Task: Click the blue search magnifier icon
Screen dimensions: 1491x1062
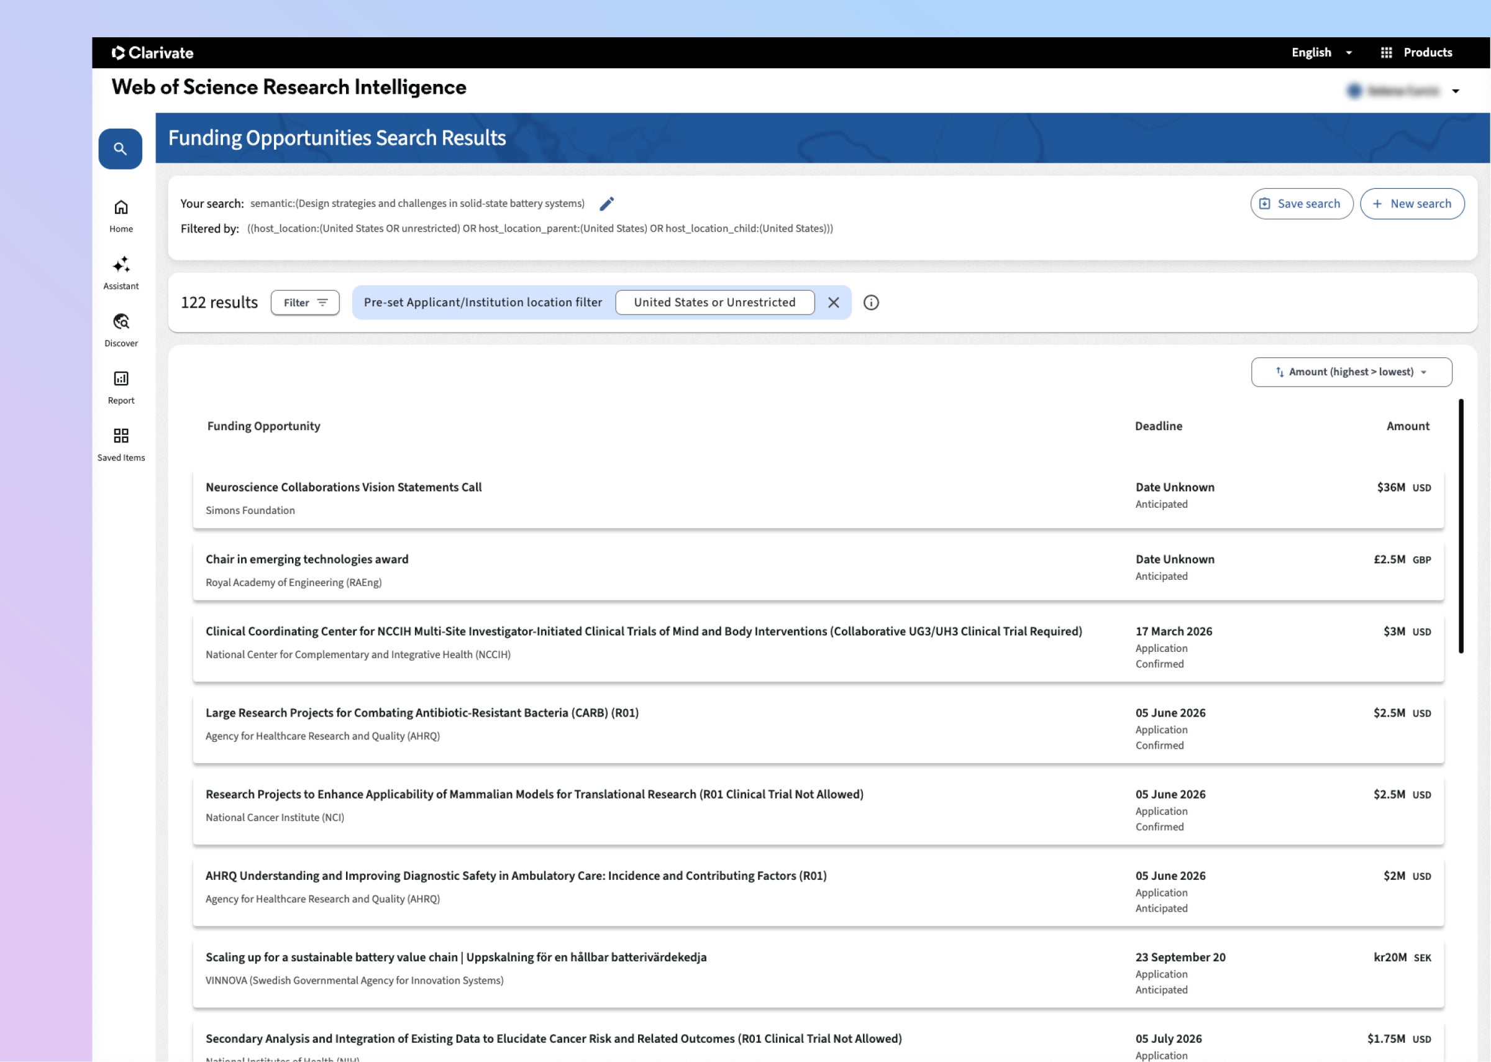Action: pos(121,149)
